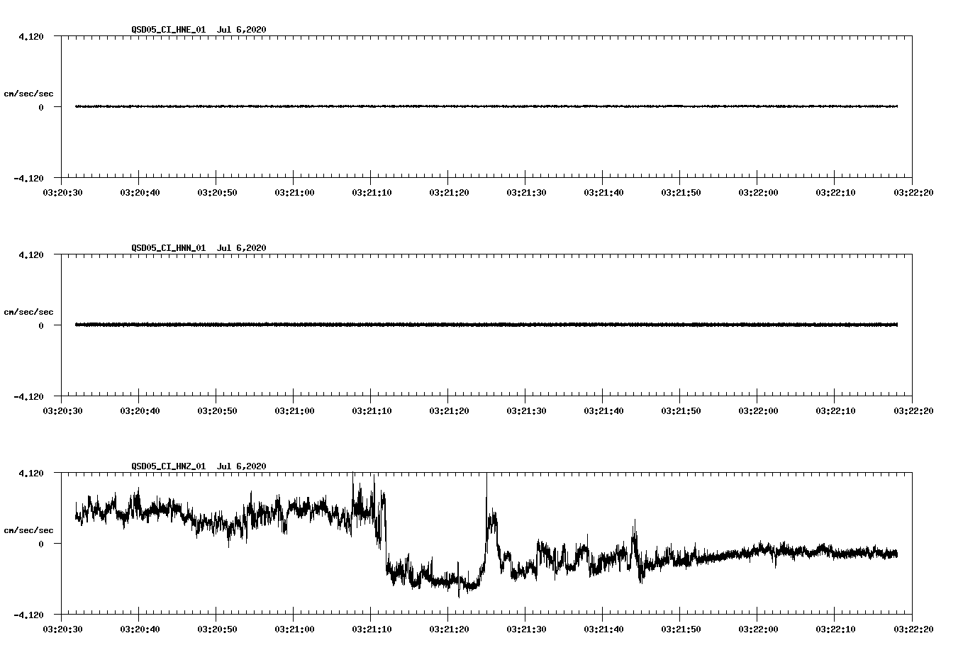
Task: Click the QSD05_CI_HNE_01 plot title
Action: click(199, 29)
